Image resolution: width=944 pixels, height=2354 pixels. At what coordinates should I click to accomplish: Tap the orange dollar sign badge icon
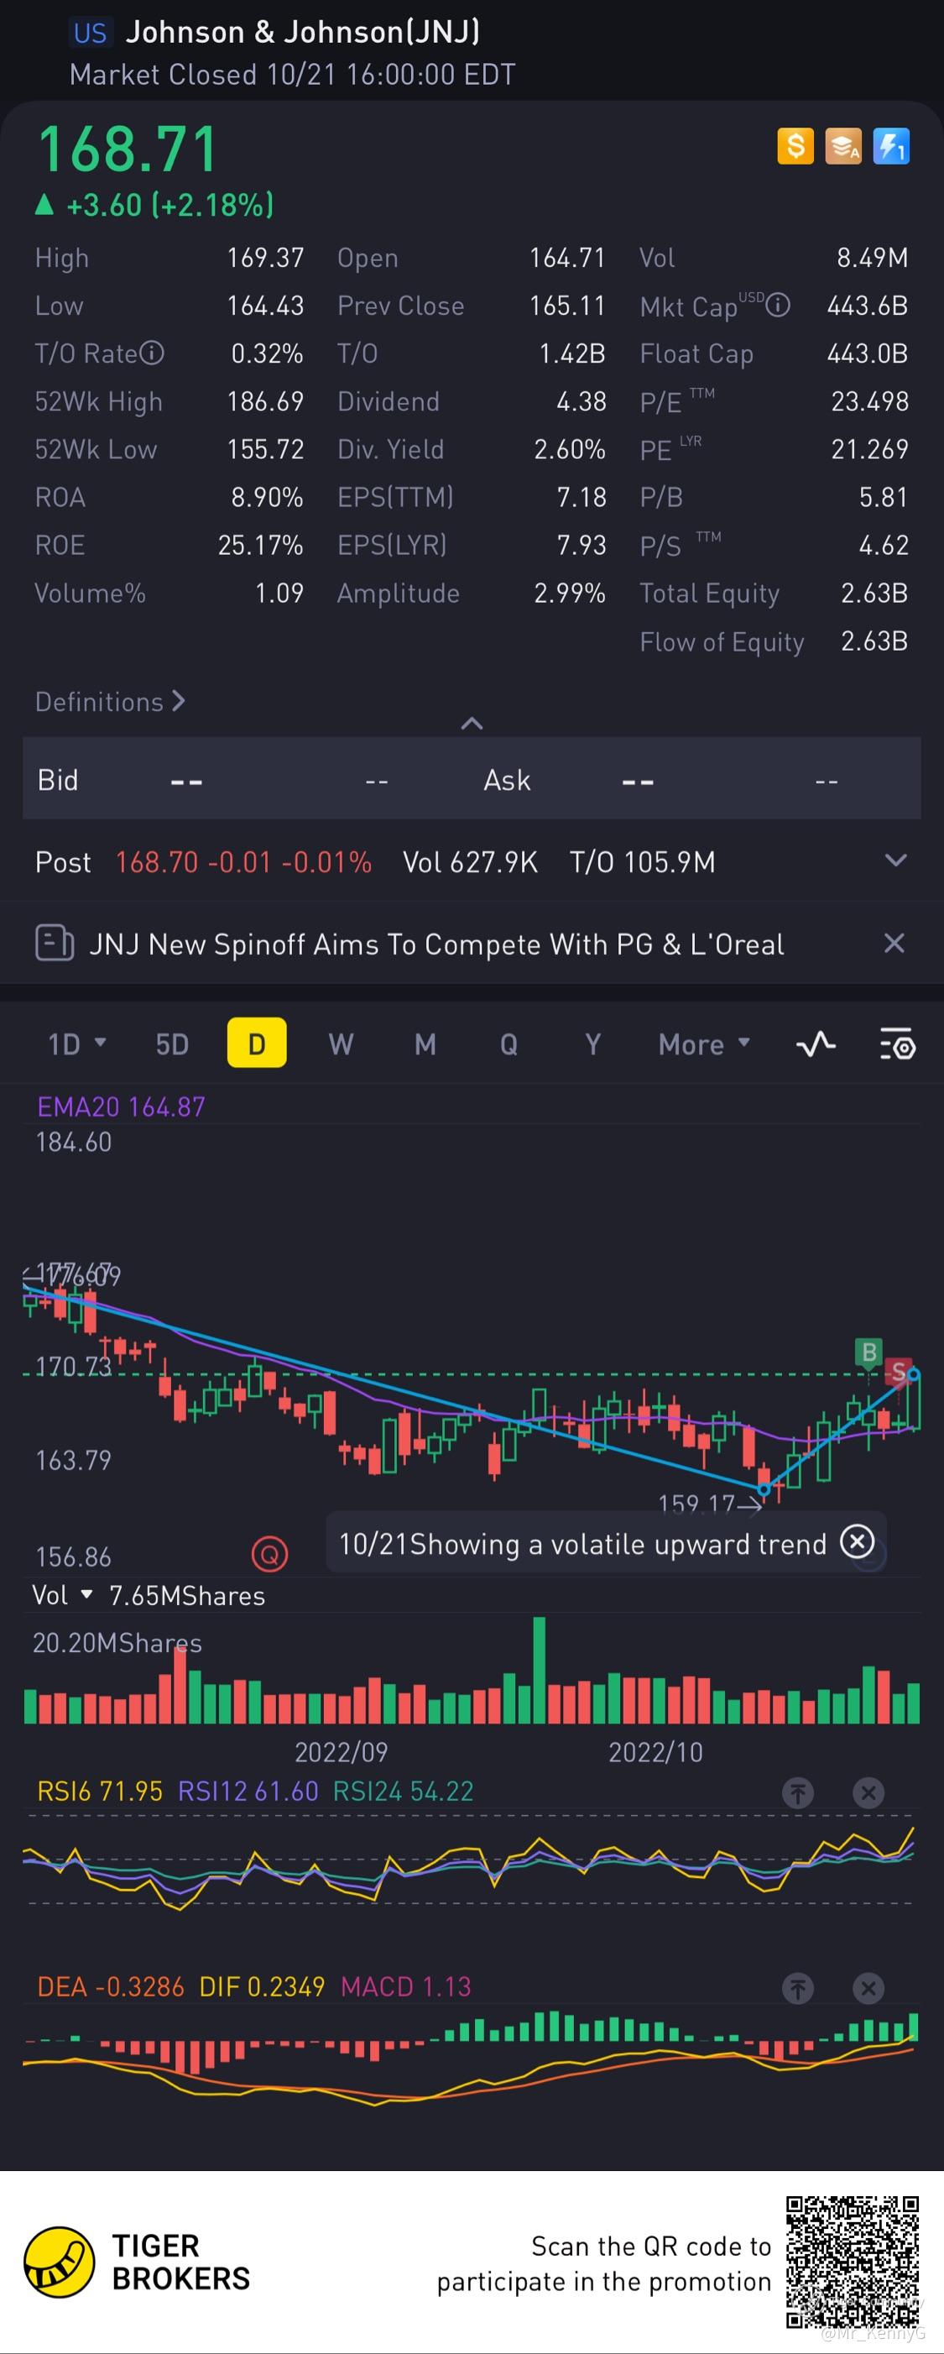click(x=795, y=146)
